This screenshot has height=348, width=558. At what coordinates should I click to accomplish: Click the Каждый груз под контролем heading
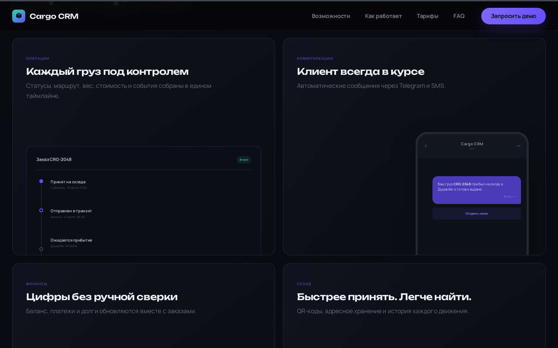coord(107,72)
